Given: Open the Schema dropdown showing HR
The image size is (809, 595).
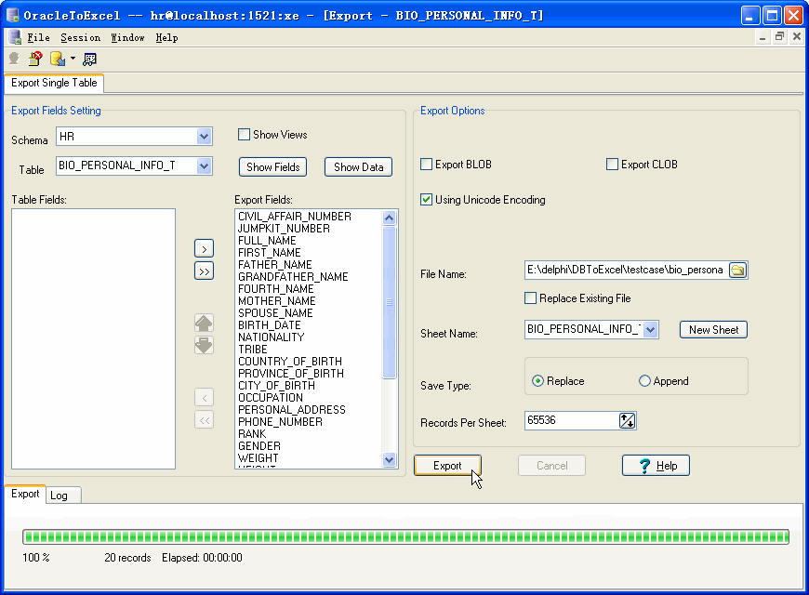Looking at the screenshot, I should tap(204, 137).
